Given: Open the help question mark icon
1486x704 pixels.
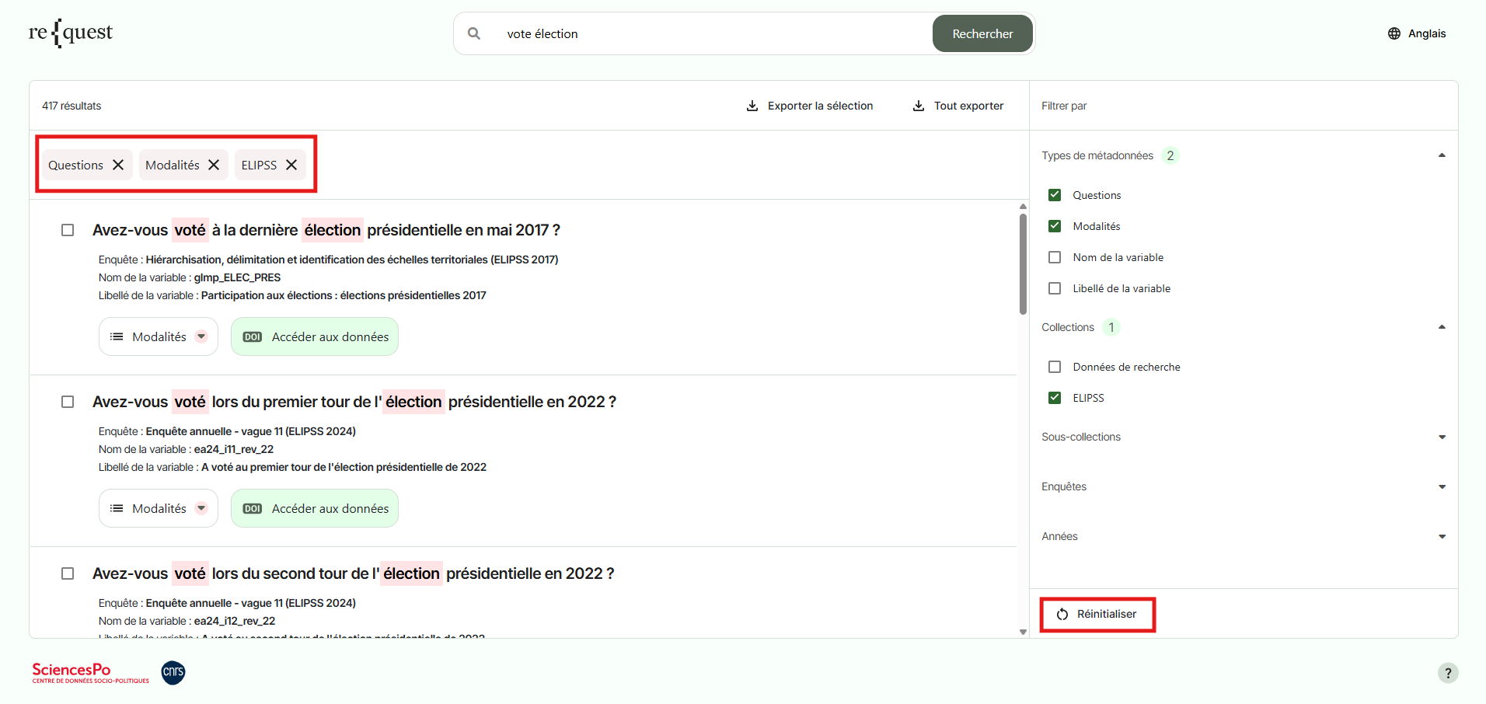Looking at the screenshot, I should tap(1447, 673).
